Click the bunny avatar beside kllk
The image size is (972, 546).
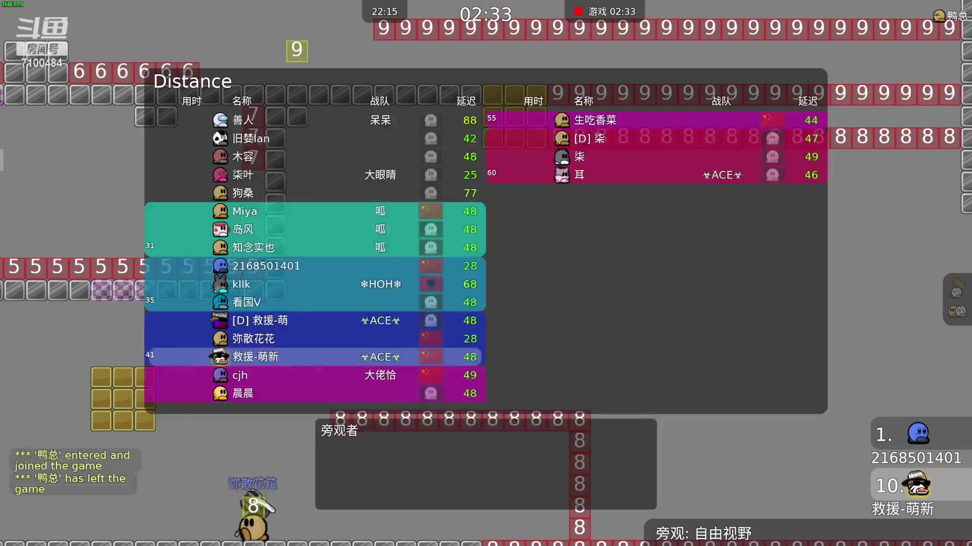220,283
